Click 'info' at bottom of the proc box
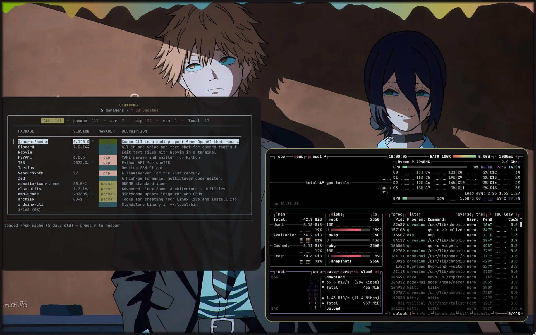 pos(421,314)
